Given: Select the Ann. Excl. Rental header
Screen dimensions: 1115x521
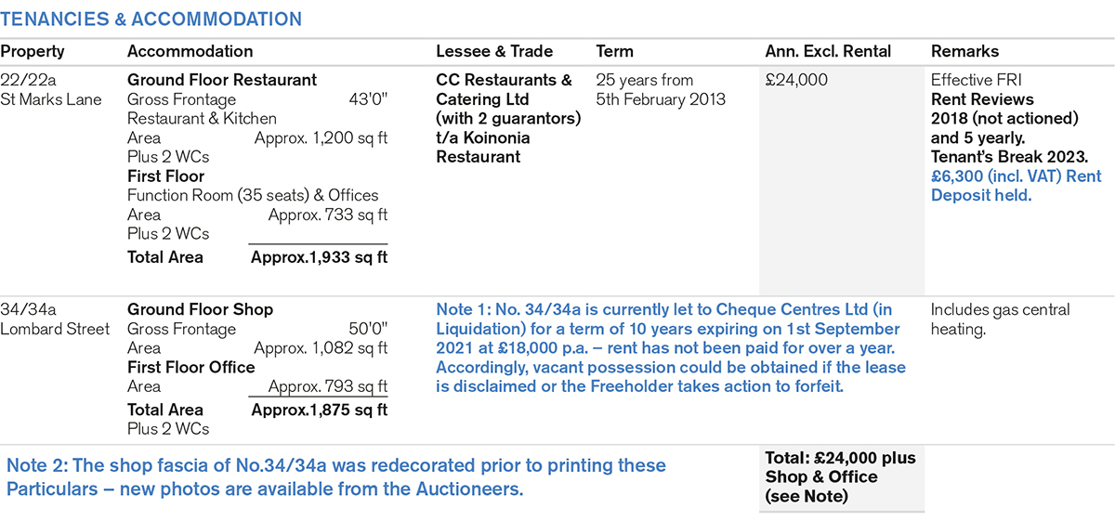Looking at the screenshot, I should click(828, 51).
